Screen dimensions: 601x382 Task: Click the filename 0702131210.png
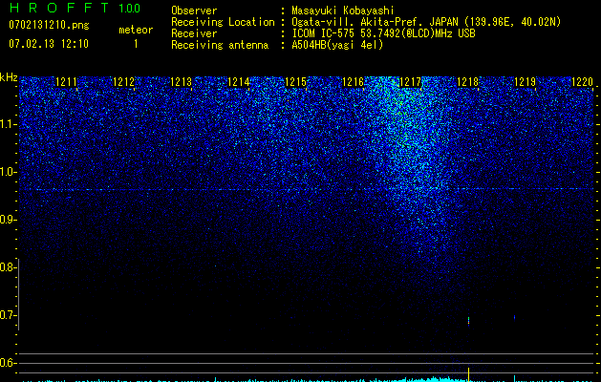49,25
